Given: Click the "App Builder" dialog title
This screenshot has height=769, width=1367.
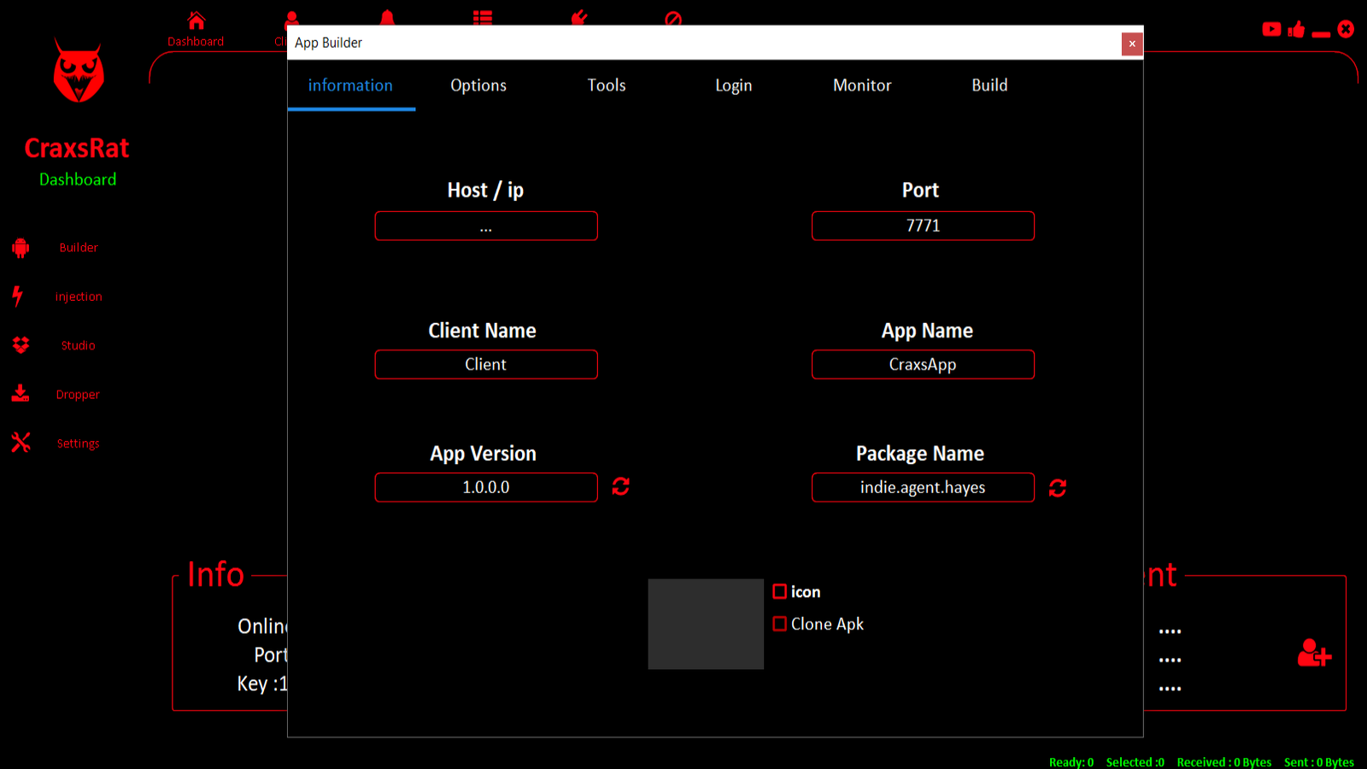Looking at the screenshot, I should tap(329, 43).
